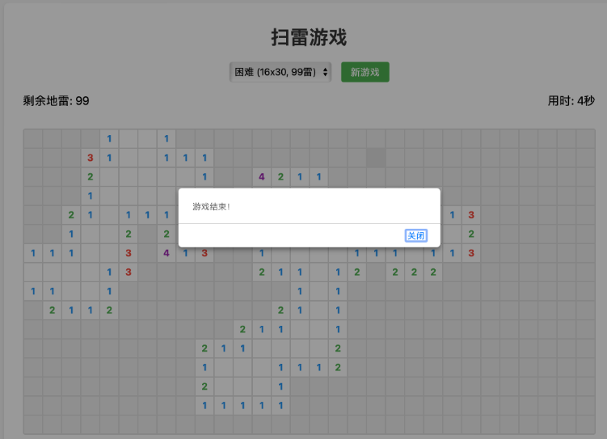Click the red 3 cell in fifth grid row
Screen dimensions: 607x439
471,215
